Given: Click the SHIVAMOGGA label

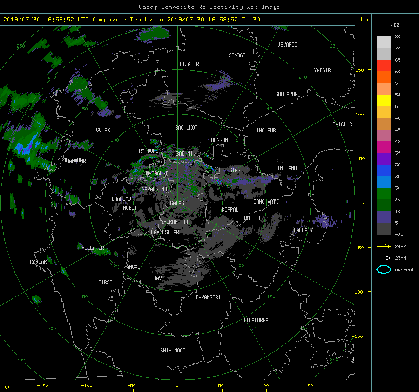Looking at the screenshot, I should pos(174,351).
